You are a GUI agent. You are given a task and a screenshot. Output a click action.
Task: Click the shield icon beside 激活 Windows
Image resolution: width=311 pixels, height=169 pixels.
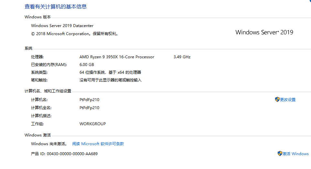pyautogui.click(x=280, y=154)
